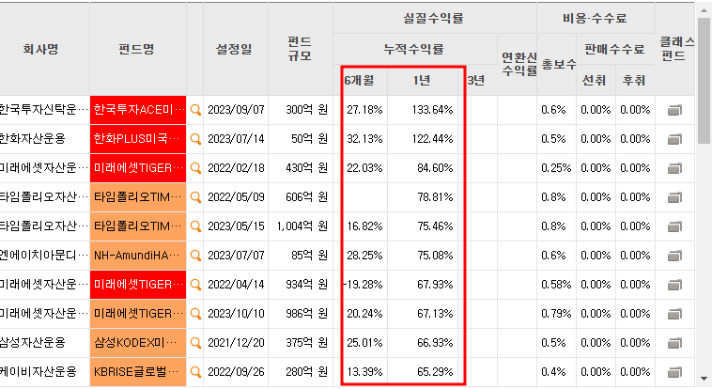Select 미래에셋TIGER fund set 2022/04/14
Image resolution: width=712 pixels, height=389 pixels.
coord(138,285)
